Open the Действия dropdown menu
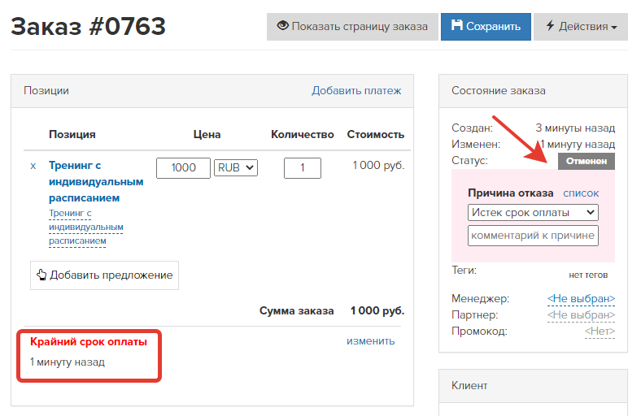 click(x=581, y=26)
